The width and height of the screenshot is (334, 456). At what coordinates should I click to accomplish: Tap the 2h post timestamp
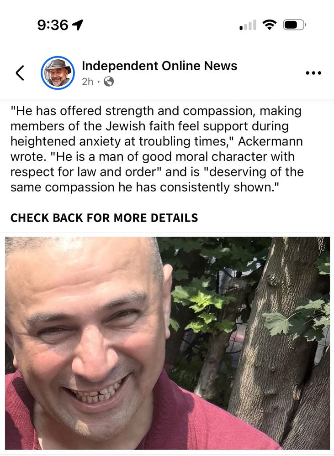point(87,82)
